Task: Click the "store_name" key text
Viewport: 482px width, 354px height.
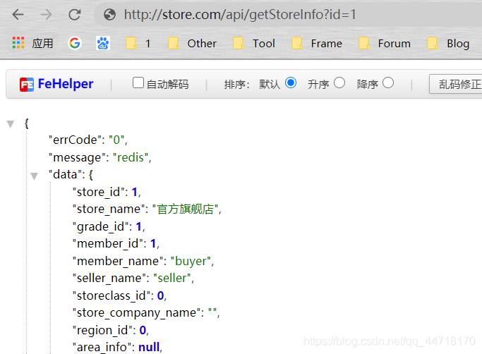Action: coord(109,209)
